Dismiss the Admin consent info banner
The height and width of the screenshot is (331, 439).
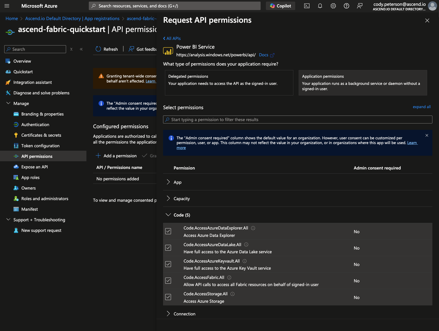tap(427, 135)
